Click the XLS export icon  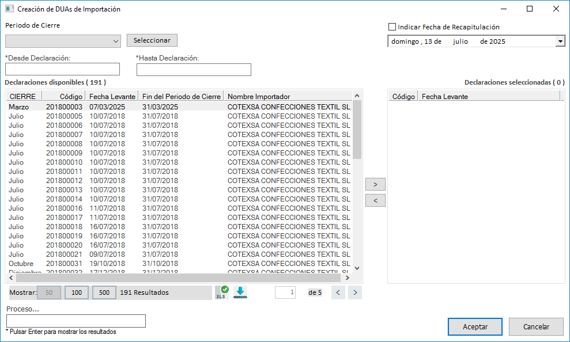point(222,292)
